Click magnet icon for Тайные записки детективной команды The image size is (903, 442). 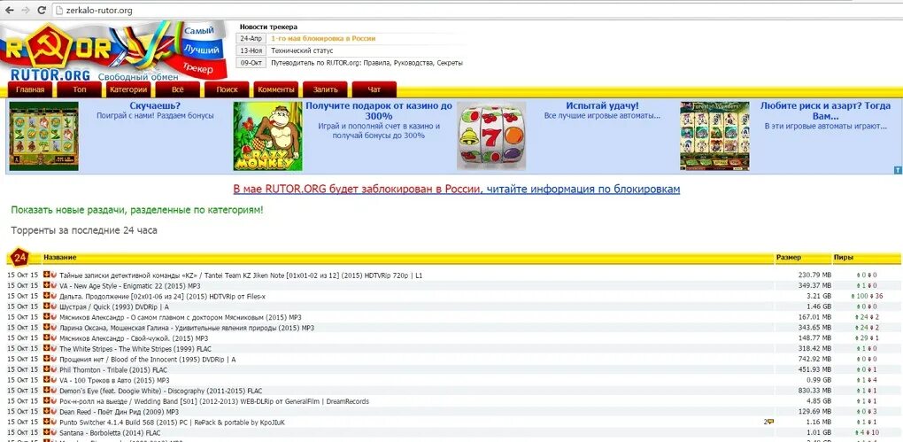[53, 275]
